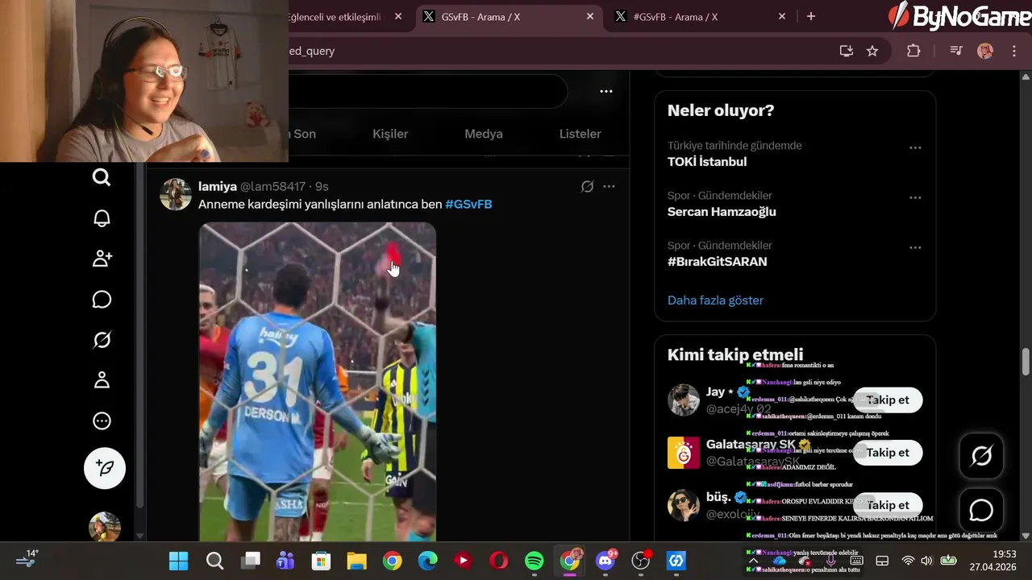Open File Explorer from taskbar

click(x=356, y=561)
